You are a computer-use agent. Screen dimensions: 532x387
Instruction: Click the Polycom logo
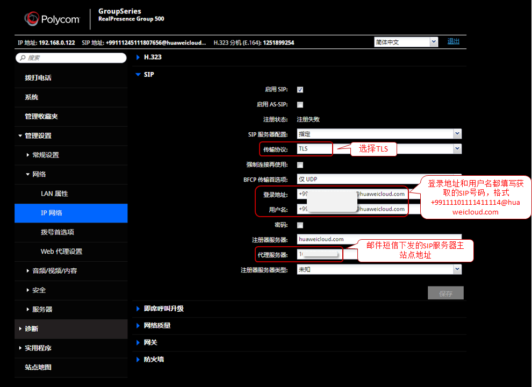52,18
